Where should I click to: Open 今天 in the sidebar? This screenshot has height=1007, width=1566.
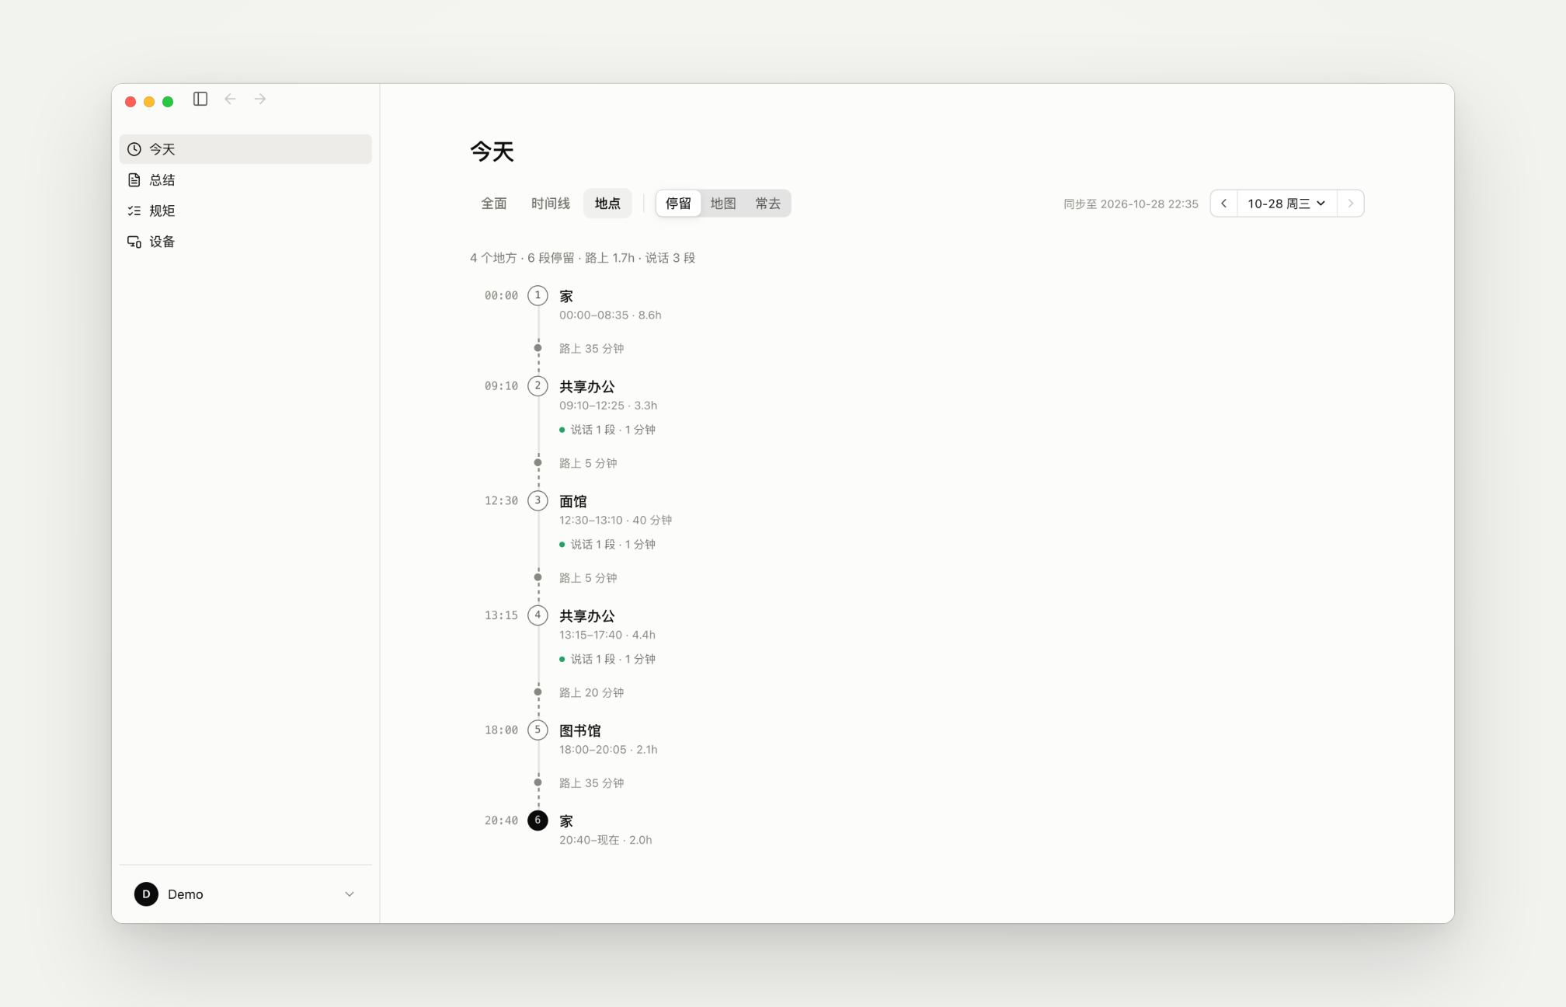tap(245, 149)
